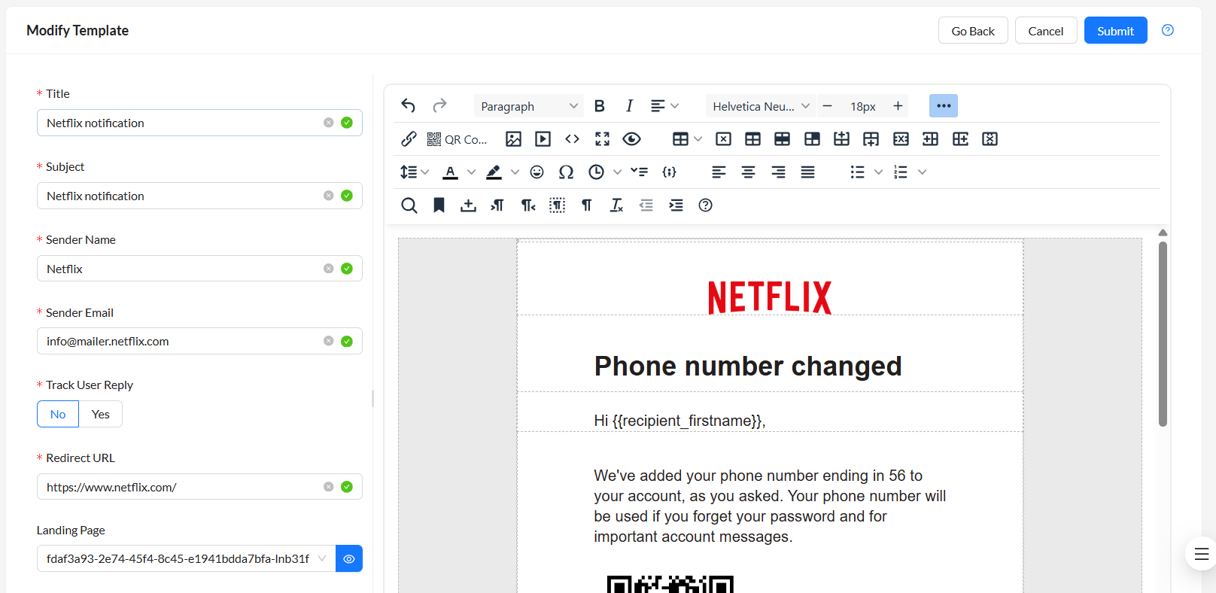Click the source code view icon
This screenshot has width=1216, height=593.
[x=572, y=139]
